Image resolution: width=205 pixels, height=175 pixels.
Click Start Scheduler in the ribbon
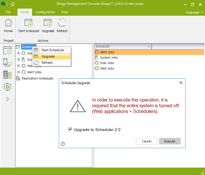coord(29,25)
